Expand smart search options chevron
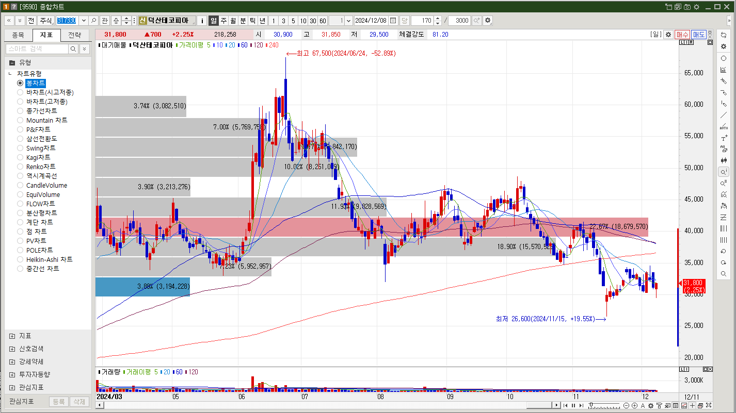The image size is (736, 413). 85,48
